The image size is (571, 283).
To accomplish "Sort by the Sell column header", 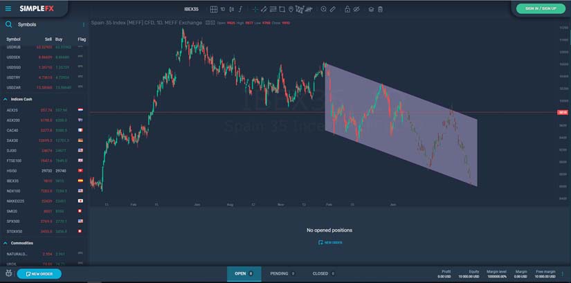I will (x=48, y=39).
